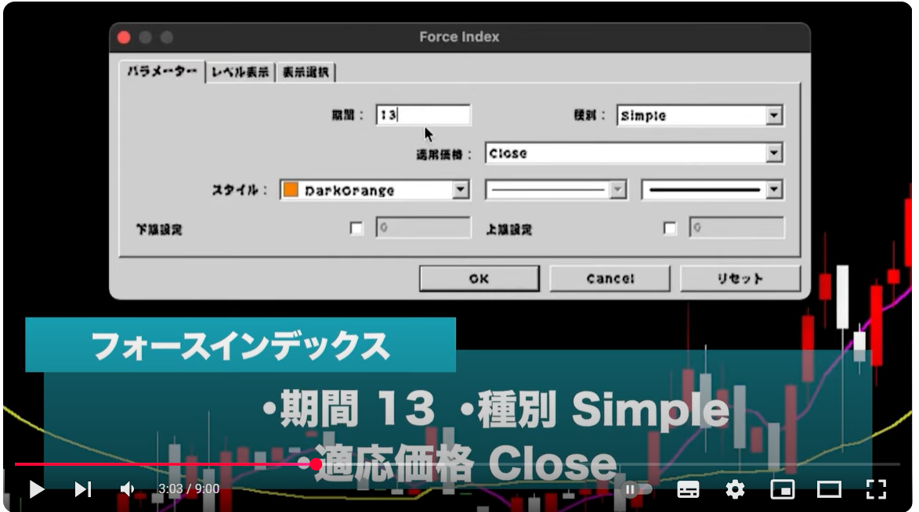
Task: Click the red video progress scrubber
Action: [x=316, y=464]
